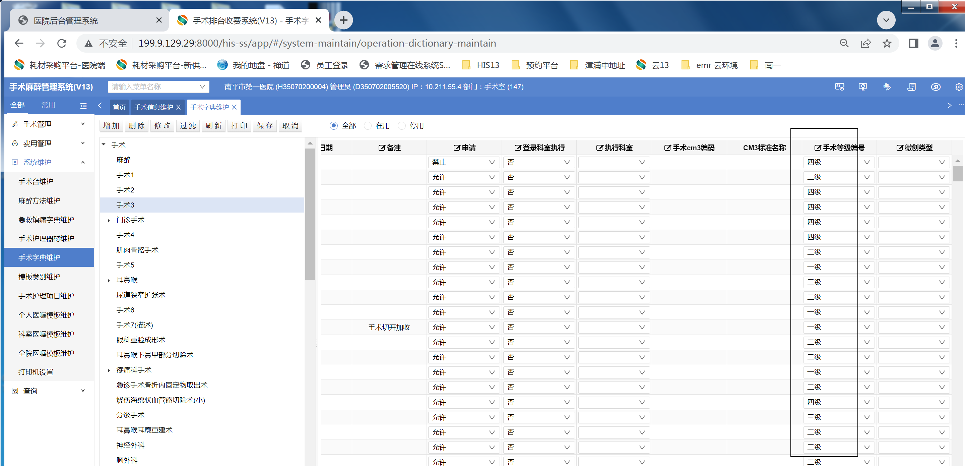The image size is (965, 466).
Task: Click the 增加 button
Action: coord(111,126)
